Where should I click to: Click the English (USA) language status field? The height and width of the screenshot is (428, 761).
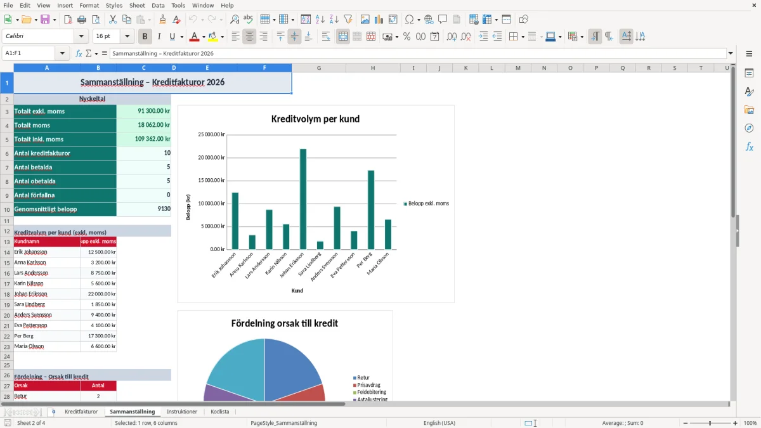click(x=439, y=423)
